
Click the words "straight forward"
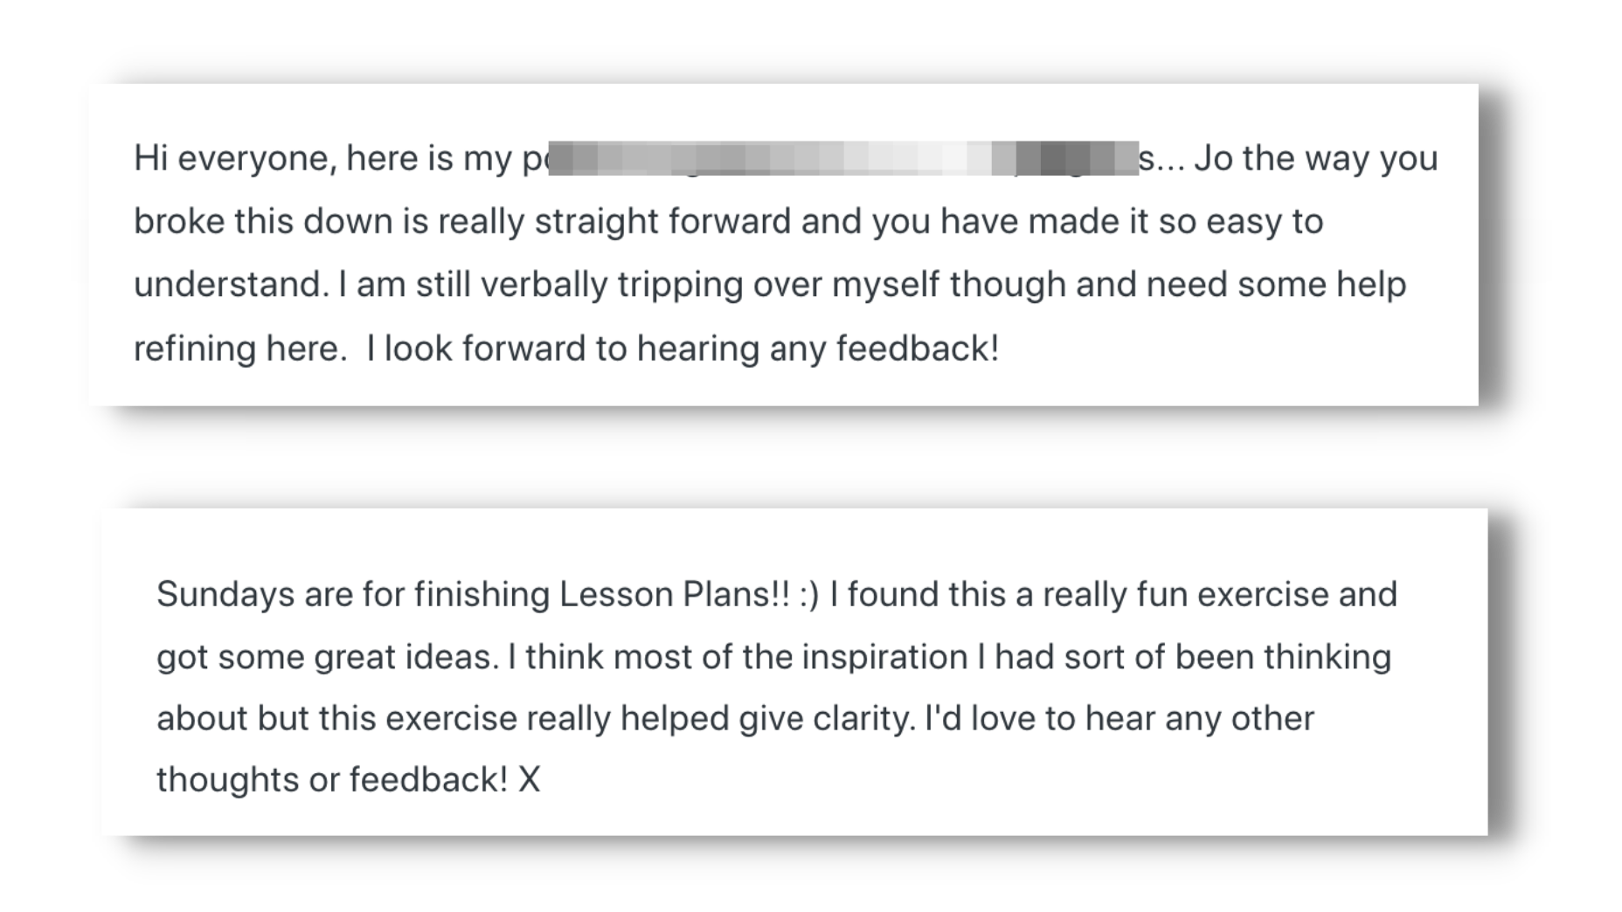(x=662, y=222)
